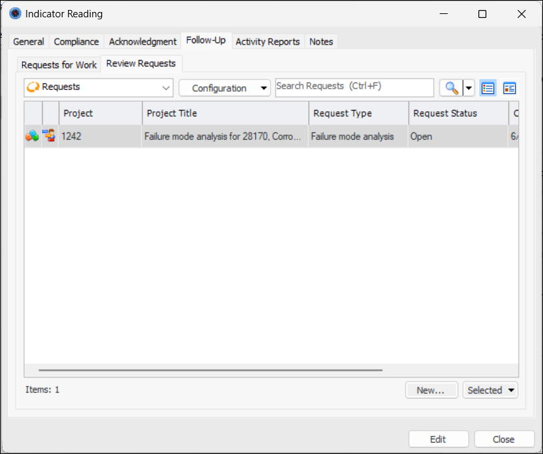
Task: Open the Acknowledgment tab
Action: (143, 41)
